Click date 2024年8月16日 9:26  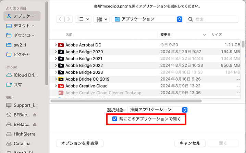pyautogui.click(x=181, y=79)
